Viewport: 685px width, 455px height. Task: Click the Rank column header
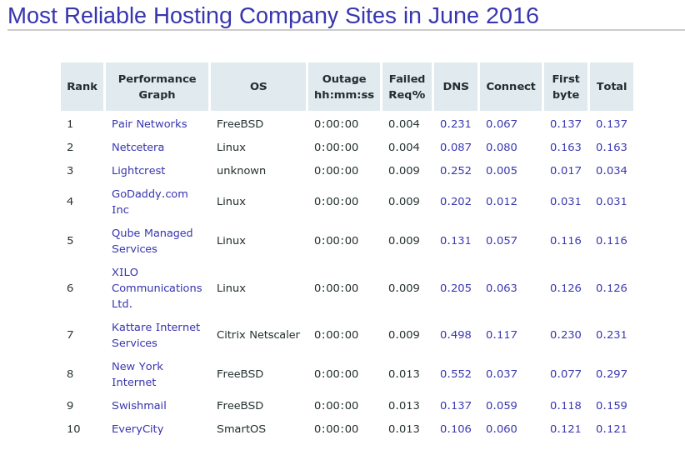point(82,87)
